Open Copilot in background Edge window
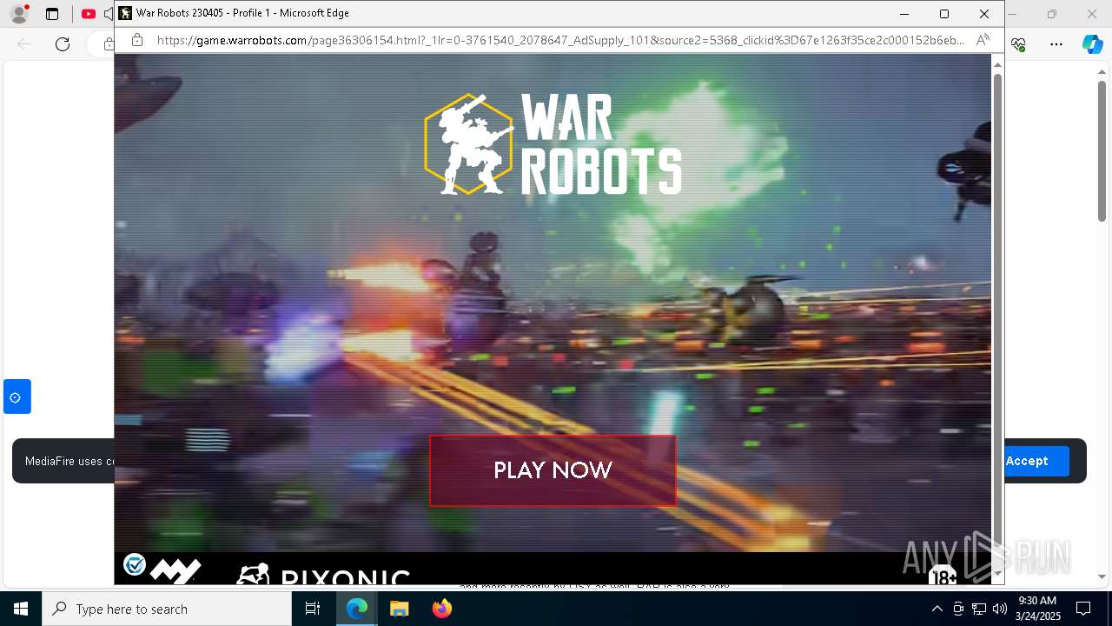 1092,44
